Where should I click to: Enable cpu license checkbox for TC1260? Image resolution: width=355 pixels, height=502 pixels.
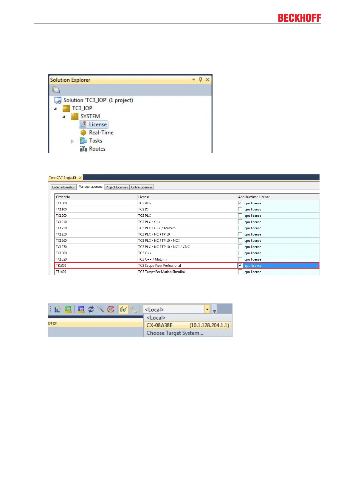[x=240, y=241]
